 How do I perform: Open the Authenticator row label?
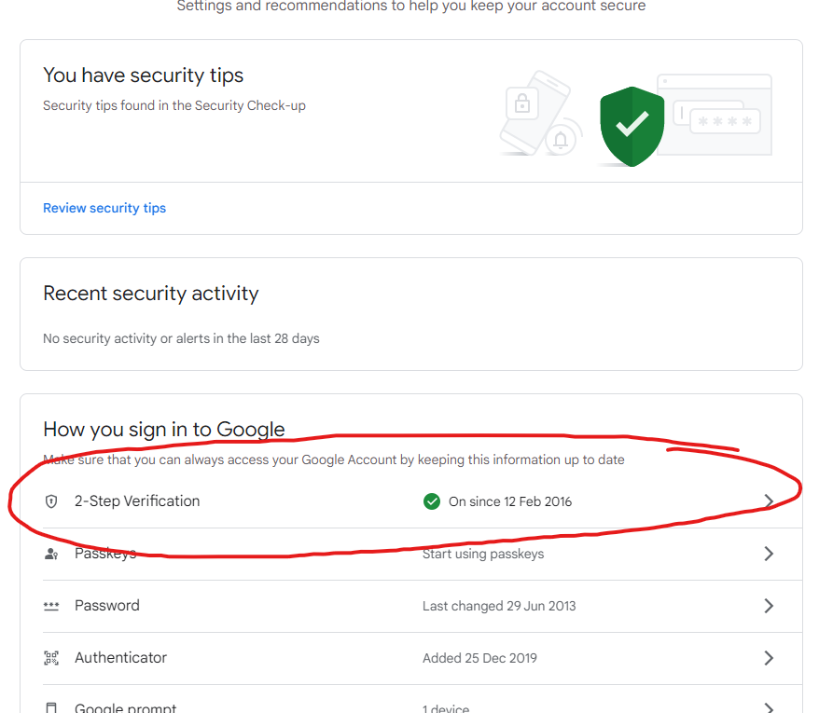click(x=120, y=658)
